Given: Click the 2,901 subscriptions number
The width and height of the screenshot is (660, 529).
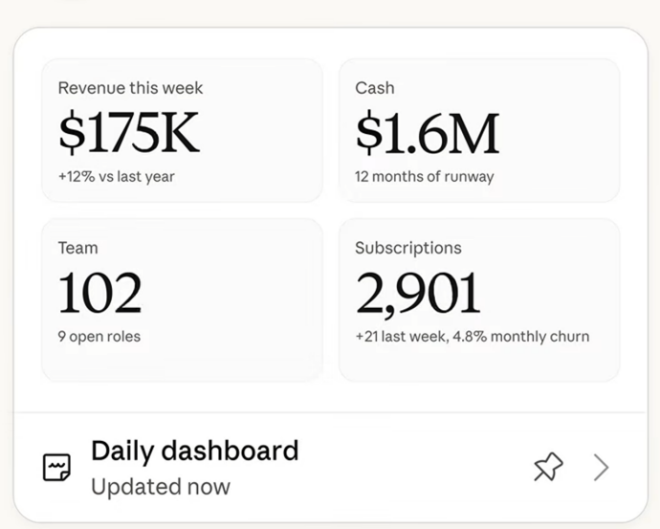Looking at the screenshot, I should (x=418, y=294).
